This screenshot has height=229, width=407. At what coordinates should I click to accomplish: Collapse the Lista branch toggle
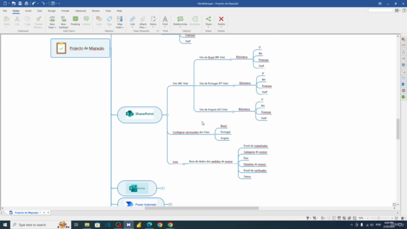point(184,164)
